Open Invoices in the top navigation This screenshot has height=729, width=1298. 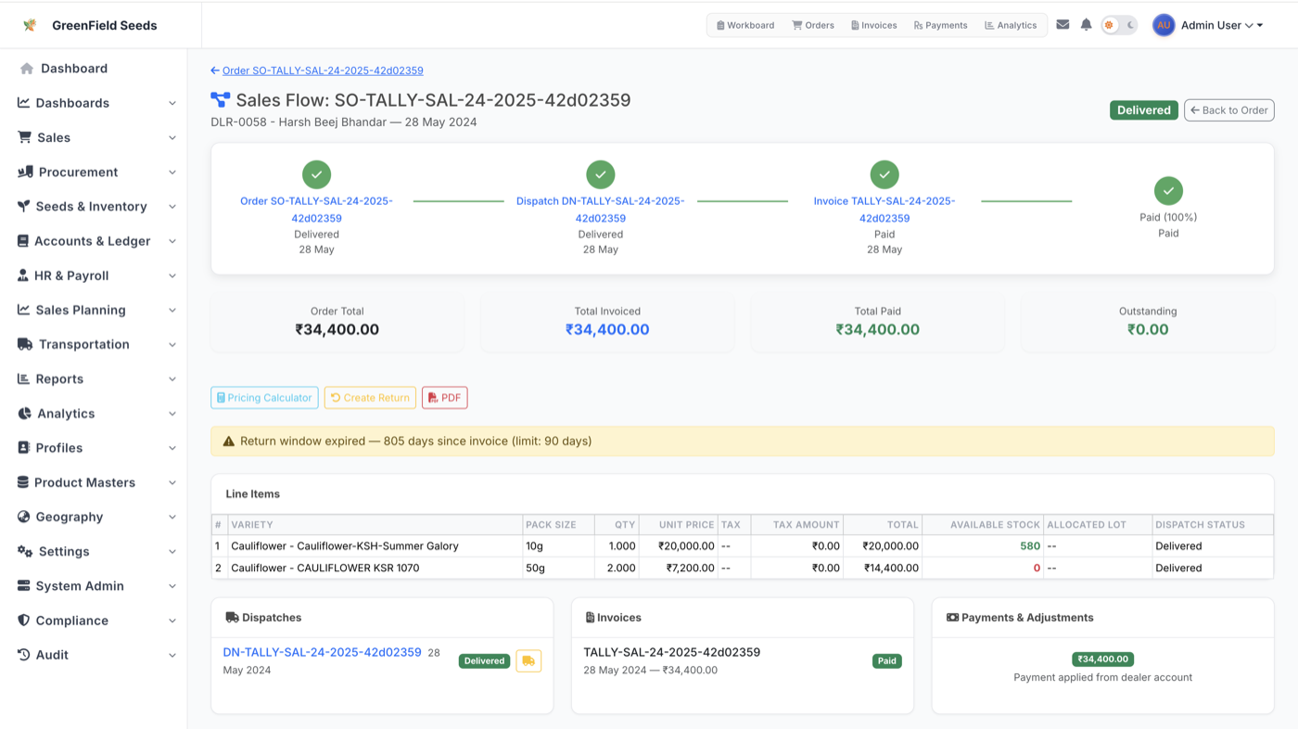click(x=874, y=25)
